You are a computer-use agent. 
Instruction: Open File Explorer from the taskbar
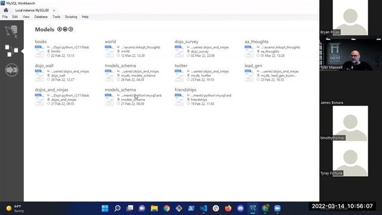tap(154, 208)
